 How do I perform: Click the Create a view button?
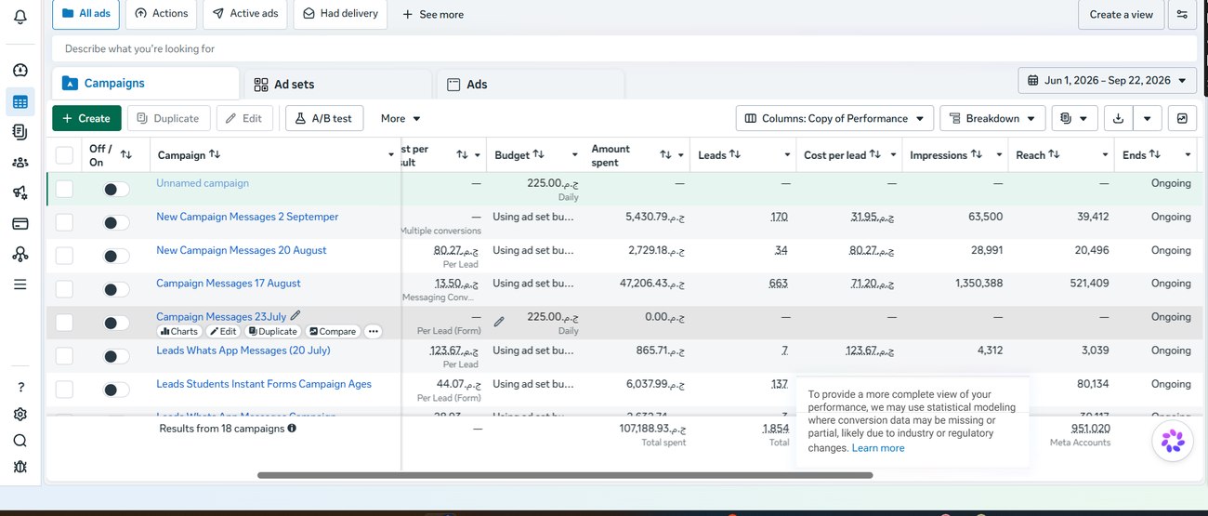coord(1121,14)
